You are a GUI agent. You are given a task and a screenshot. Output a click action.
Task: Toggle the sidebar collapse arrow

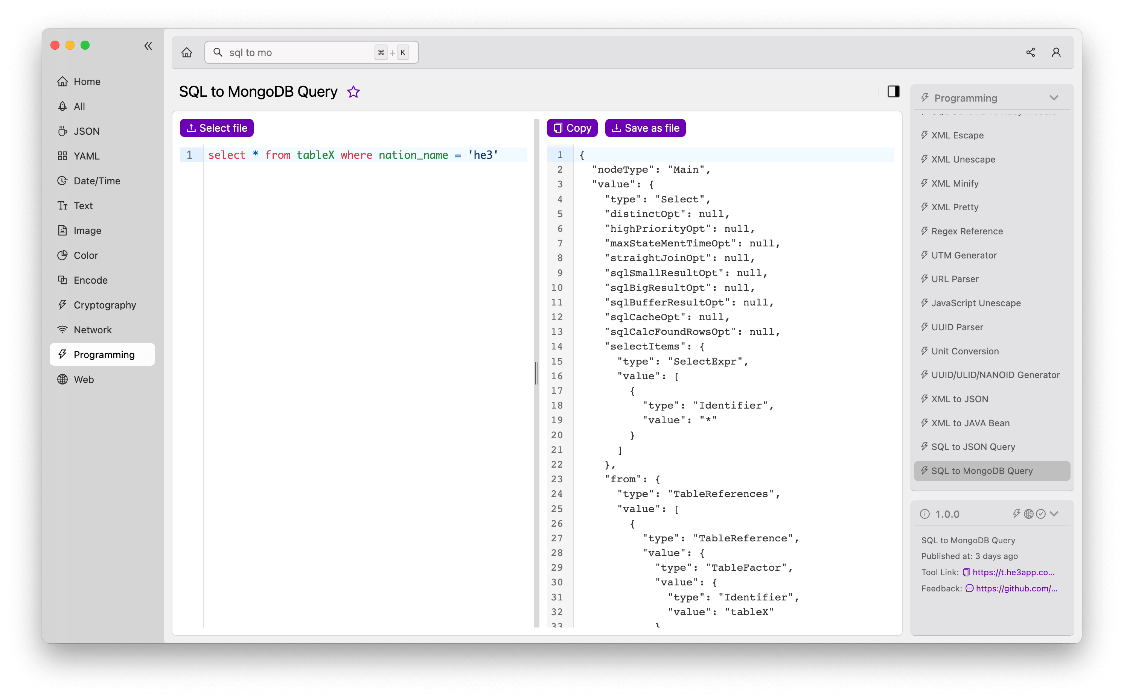(148, 45)
